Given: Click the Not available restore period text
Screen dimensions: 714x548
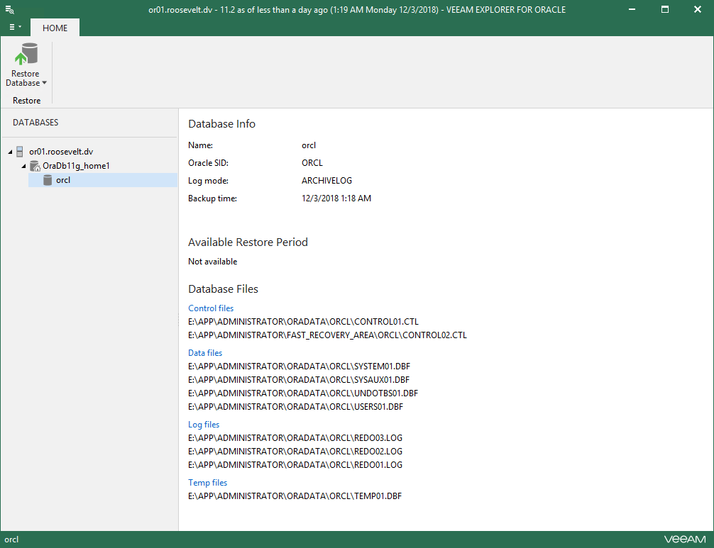Looking at the screenshot, I should pos(213,262).
